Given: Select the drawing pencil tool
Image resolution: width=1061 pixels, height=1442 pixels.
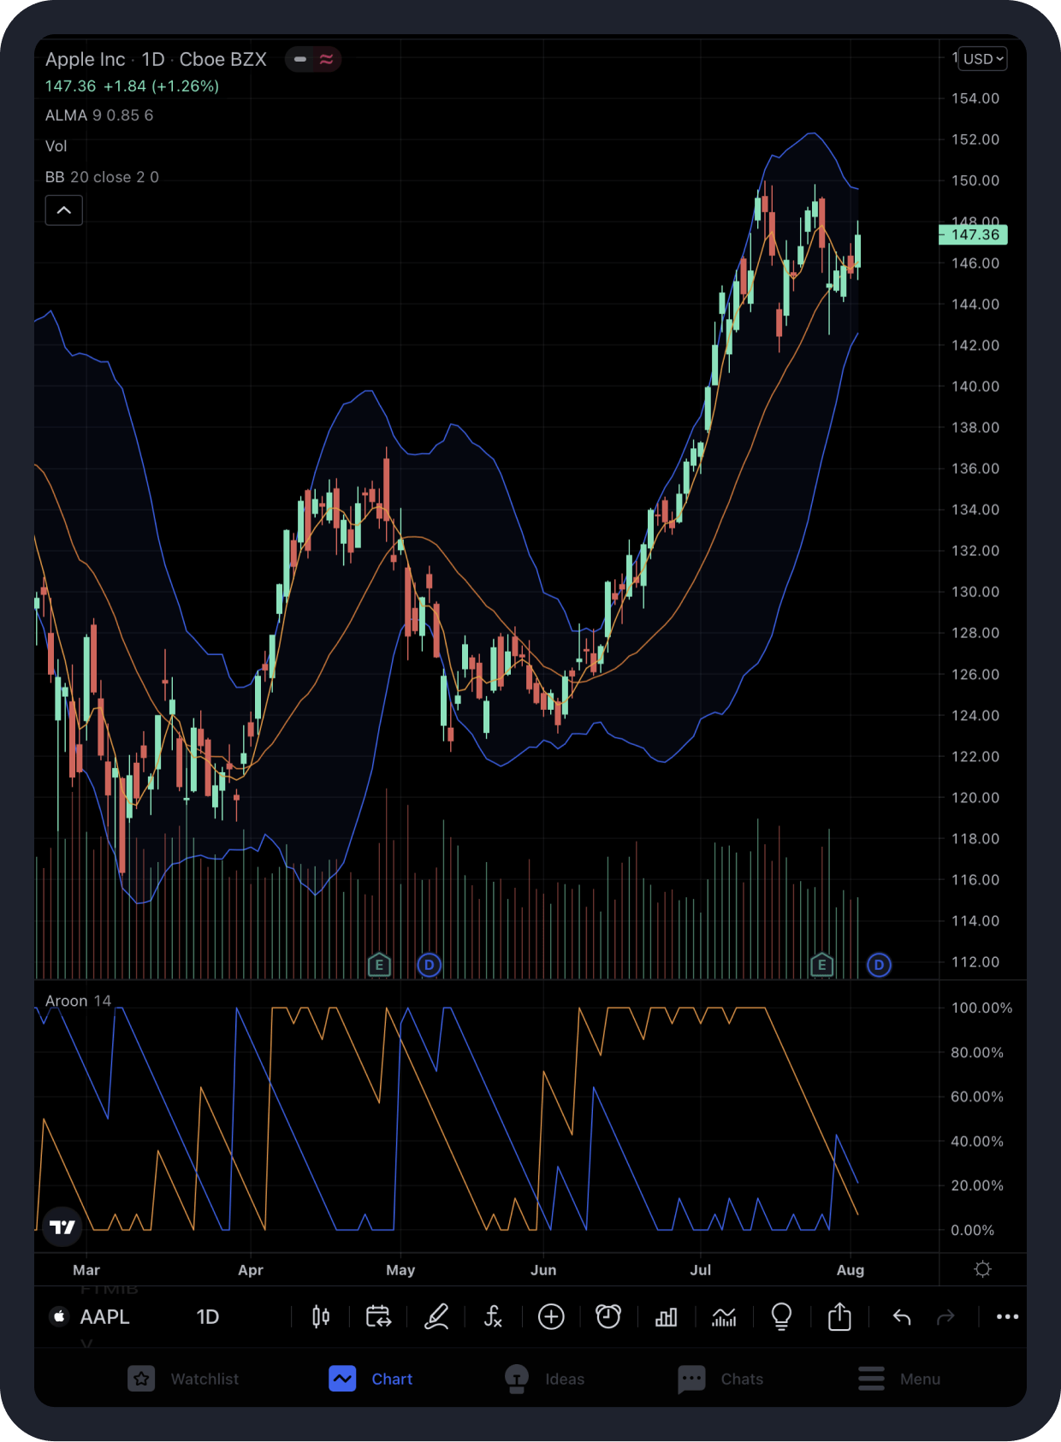Looking at the screenshot, I should coord(436,1317).
